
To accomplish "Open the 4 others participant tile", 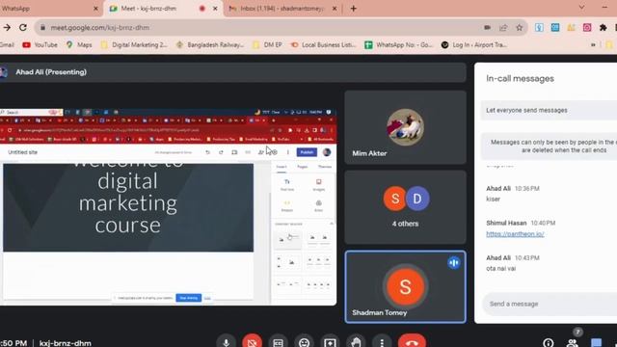I will tap(405, 207).
